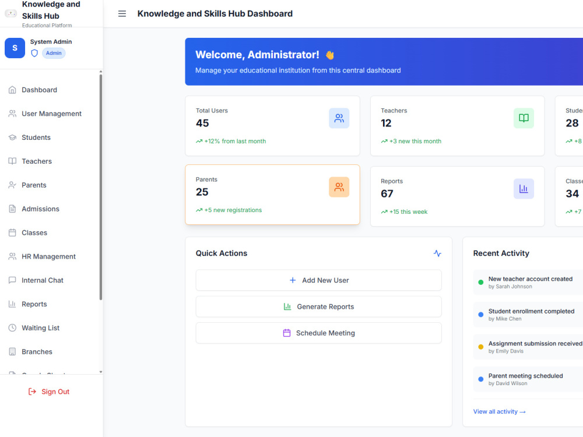Image resolution: width=583 pixels, height=437 pixels.
Task: Click the green book icon on Teachers card
Action: (x=524, y=118)
